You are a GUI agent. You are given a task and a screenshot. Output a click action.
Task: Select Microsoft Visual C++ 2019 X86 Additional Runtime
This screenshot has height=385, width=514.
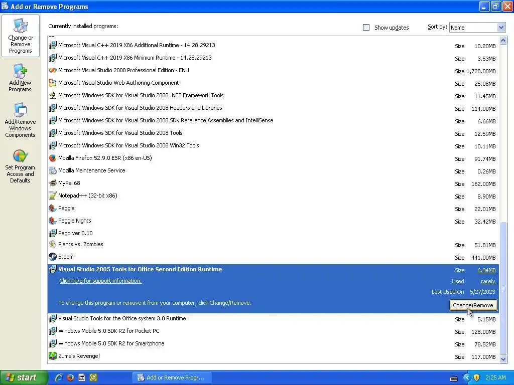(137, 45)
